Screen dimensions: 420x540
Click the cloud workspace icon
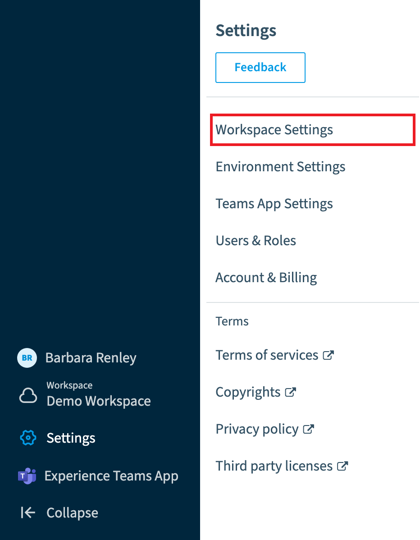(x=28, y=395)
